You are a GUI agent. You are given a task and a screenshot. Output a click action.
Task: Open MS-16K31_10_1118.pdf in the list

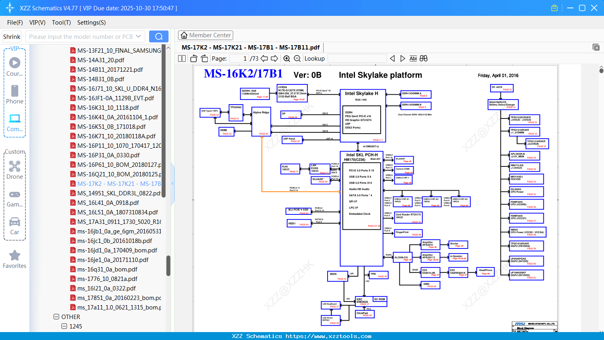click(x=108, y=108)
